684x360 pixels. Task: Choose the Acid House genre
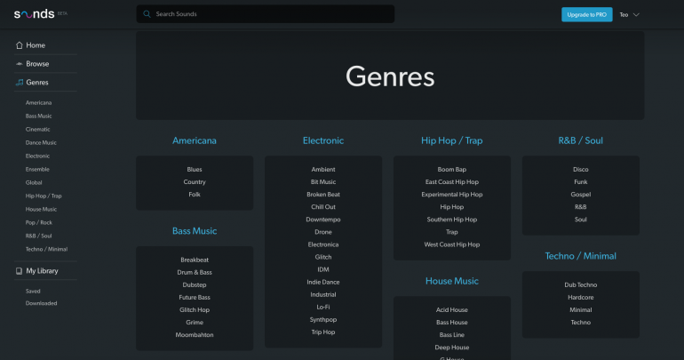[x=451, y=310]
